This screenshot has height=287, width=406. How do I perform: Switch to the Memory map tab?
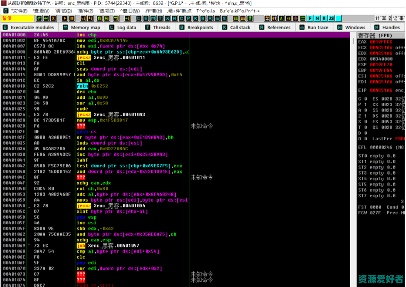[x=82, y=27]
